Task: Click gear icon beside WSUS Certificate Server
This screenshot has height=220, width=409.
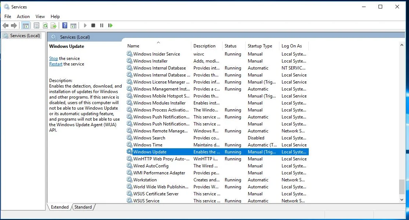Action: click(x=130, y=194)
